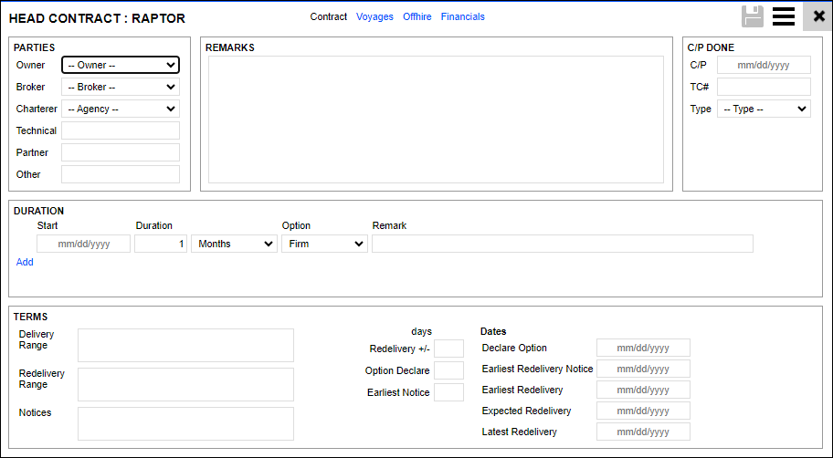Image resolution: width=833 pixels, height=458 pixels.
Task: Expand the Months duration unit dropdown
Action: (234, 244)
